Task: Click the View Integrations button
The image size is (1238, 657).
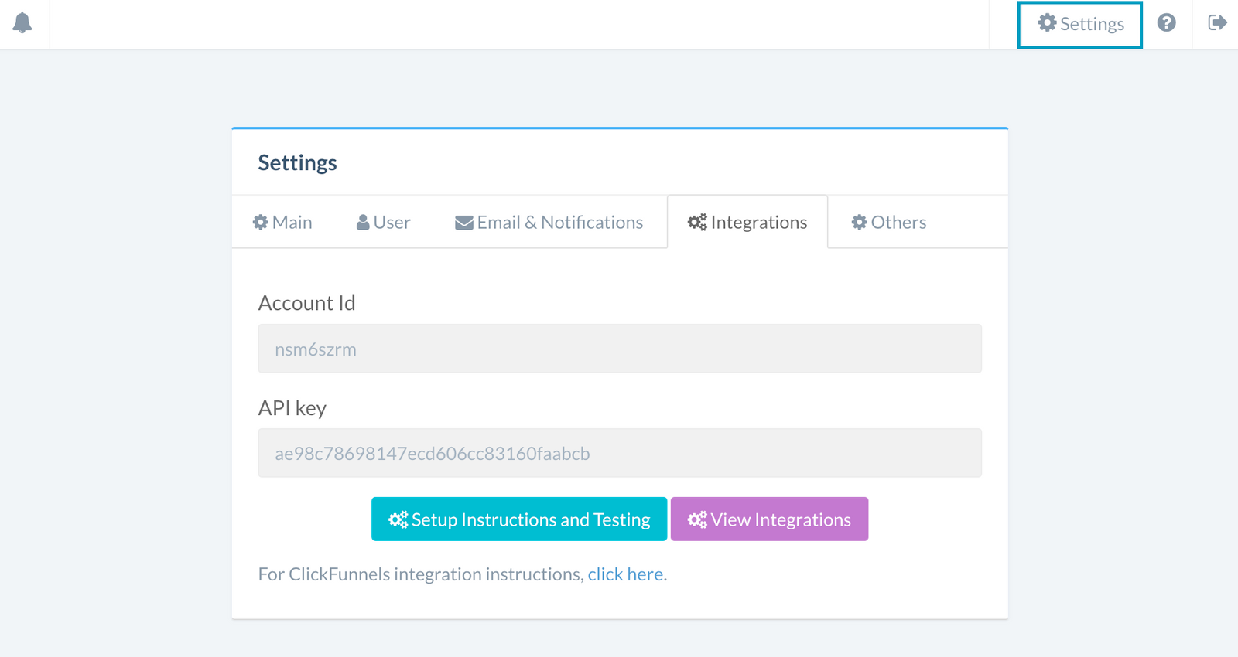Action: (769, 519)
